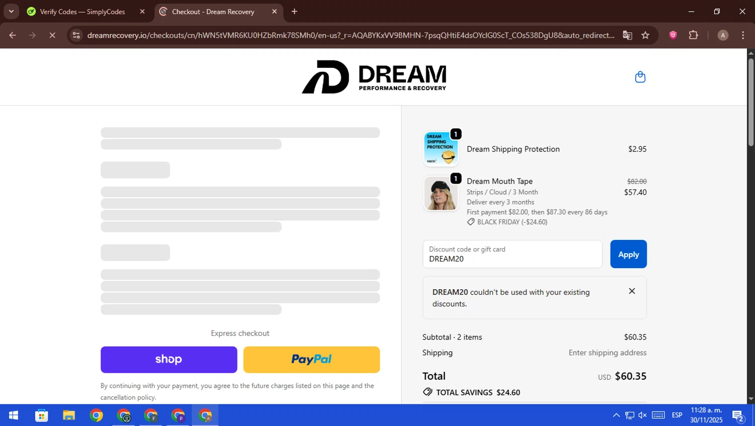Screen dimensions: 755x426
Task: Open the Chrome profile avatar
Action: pyautogui.click(x=723, y=35)
